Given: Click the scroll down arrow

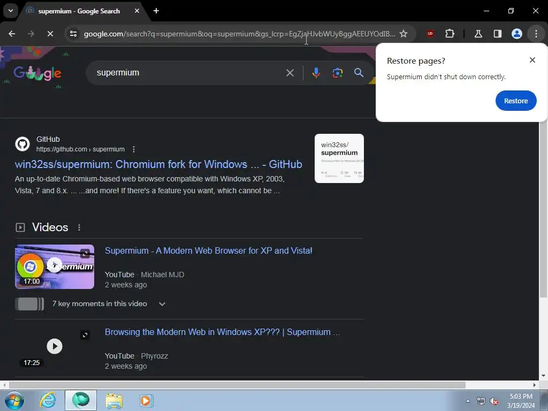Looking at the screenshot, I should coord(543,376).
